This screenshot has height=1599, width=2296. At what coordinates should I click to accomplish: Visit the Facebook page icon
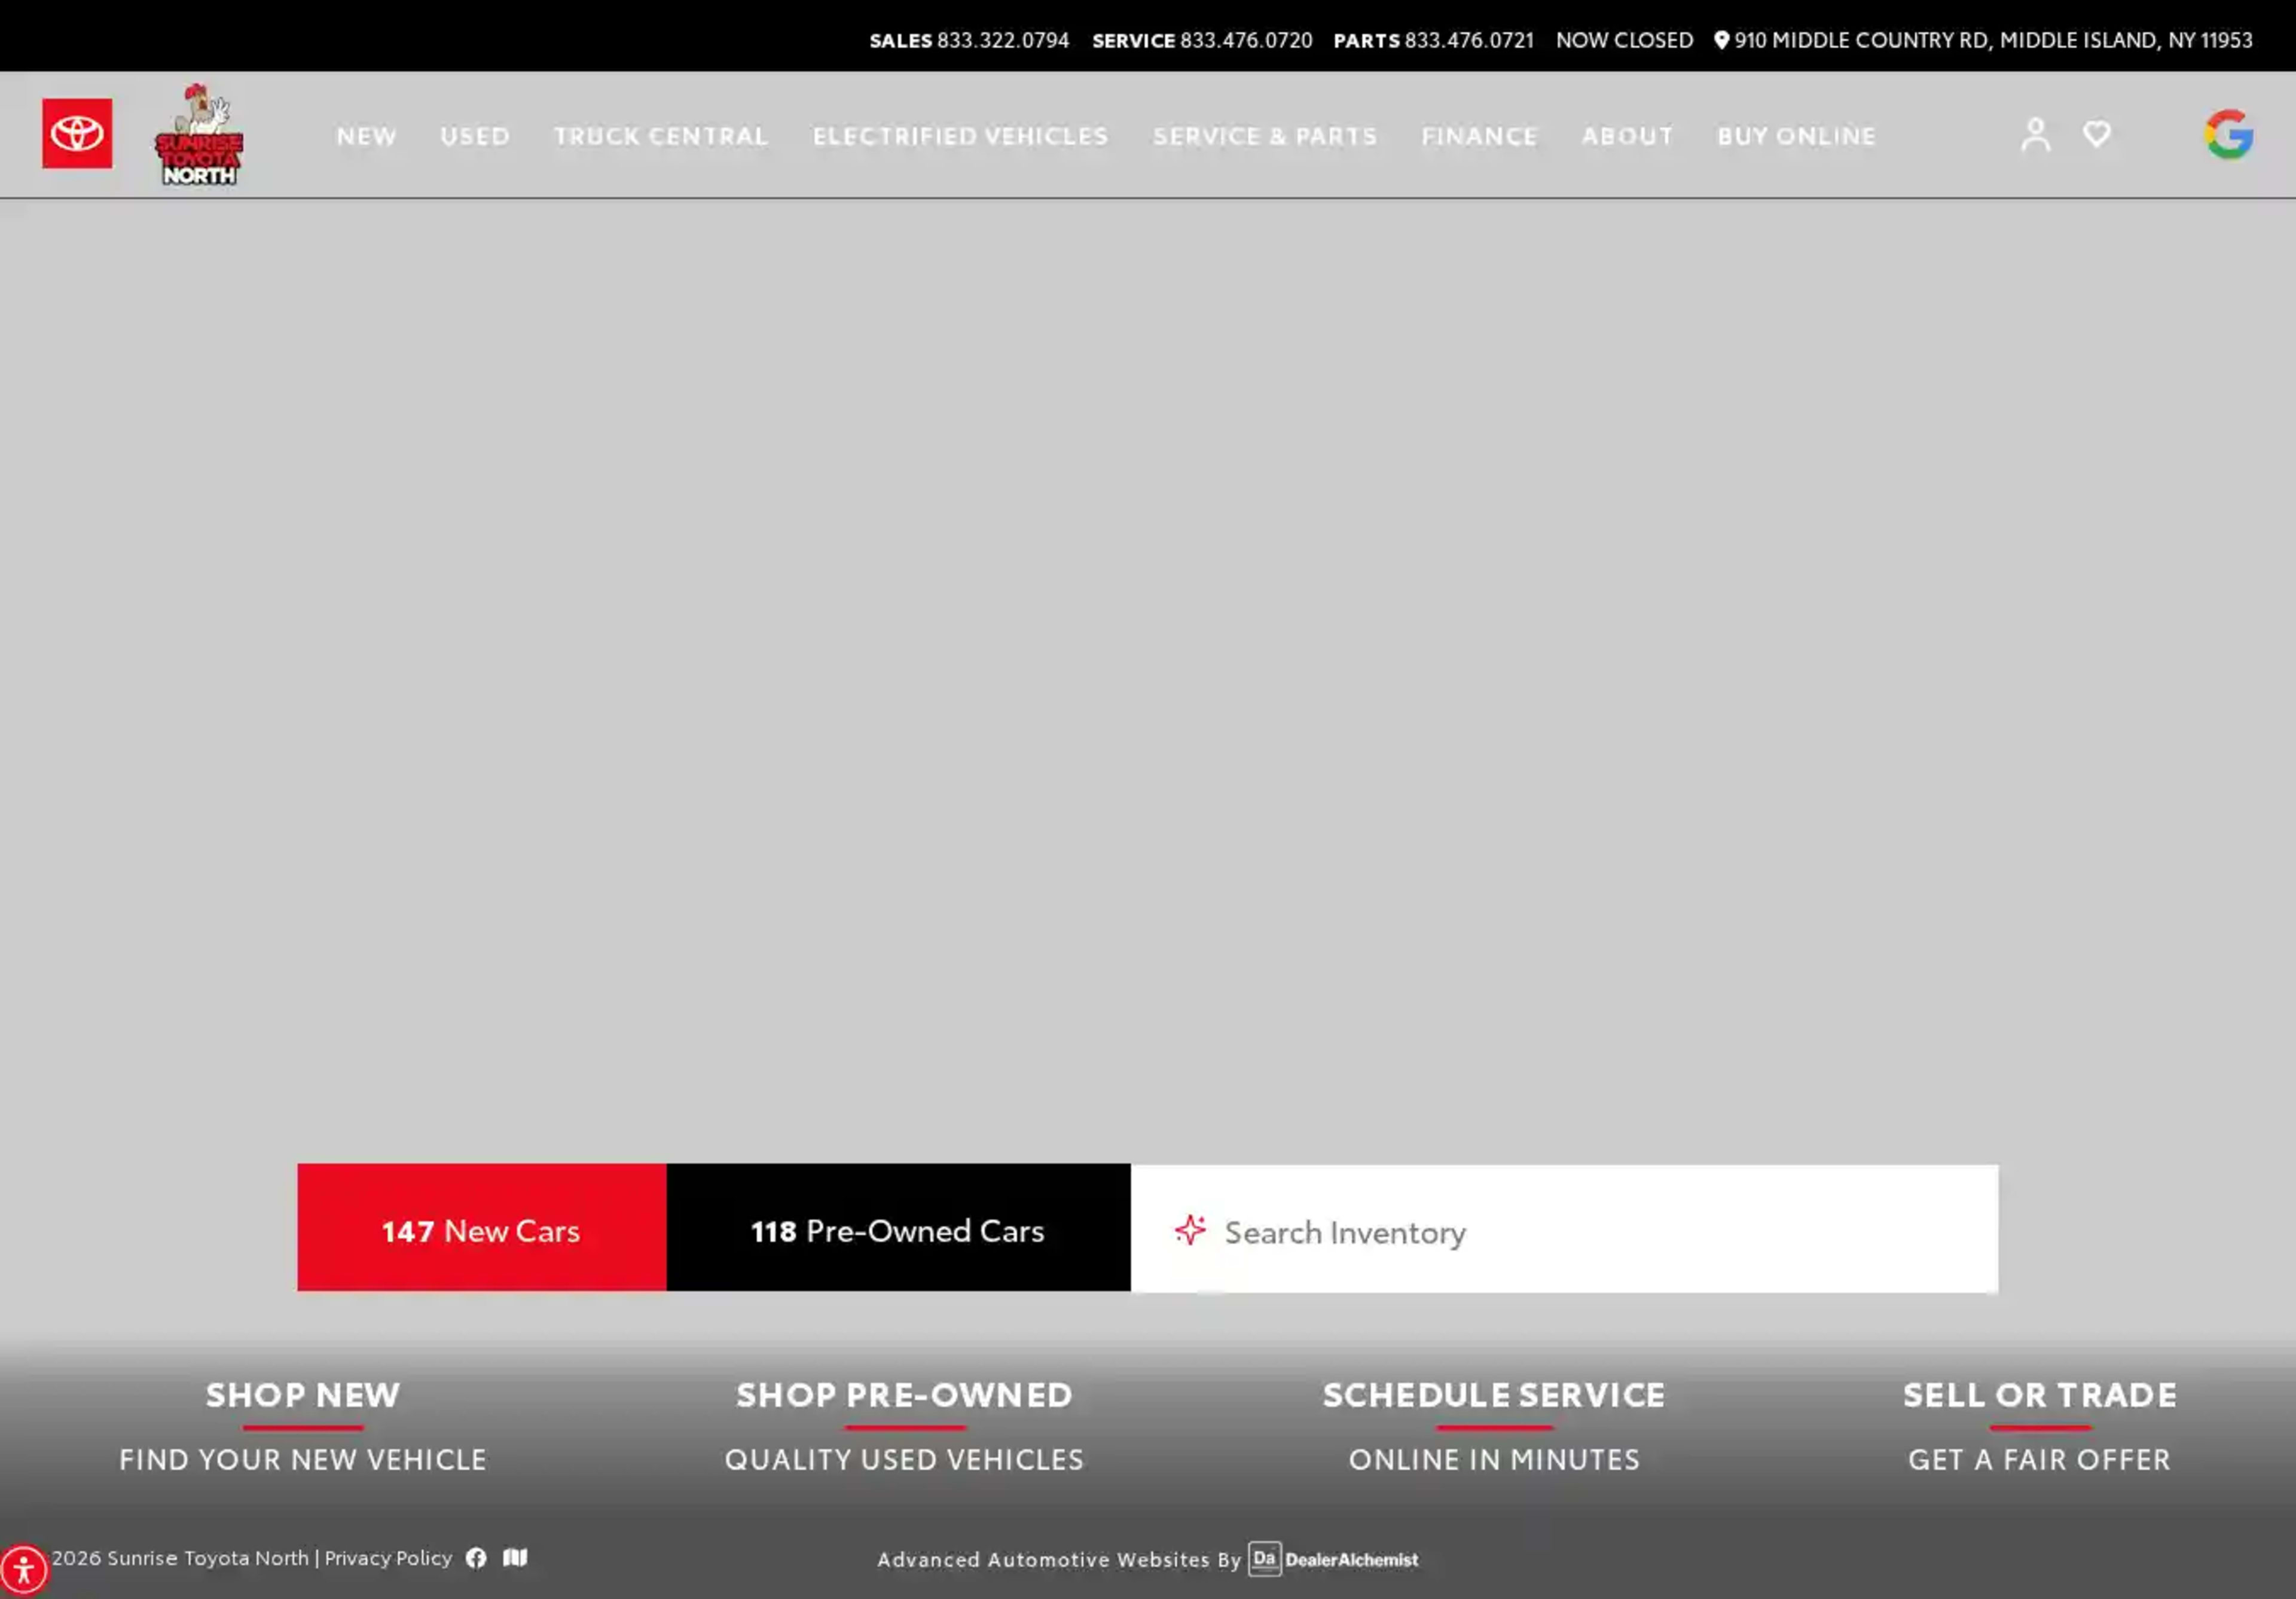(x=476, y=1558)
